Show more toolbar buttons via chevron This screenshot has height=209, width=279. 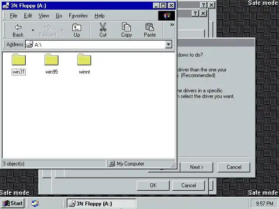(172, 24)
